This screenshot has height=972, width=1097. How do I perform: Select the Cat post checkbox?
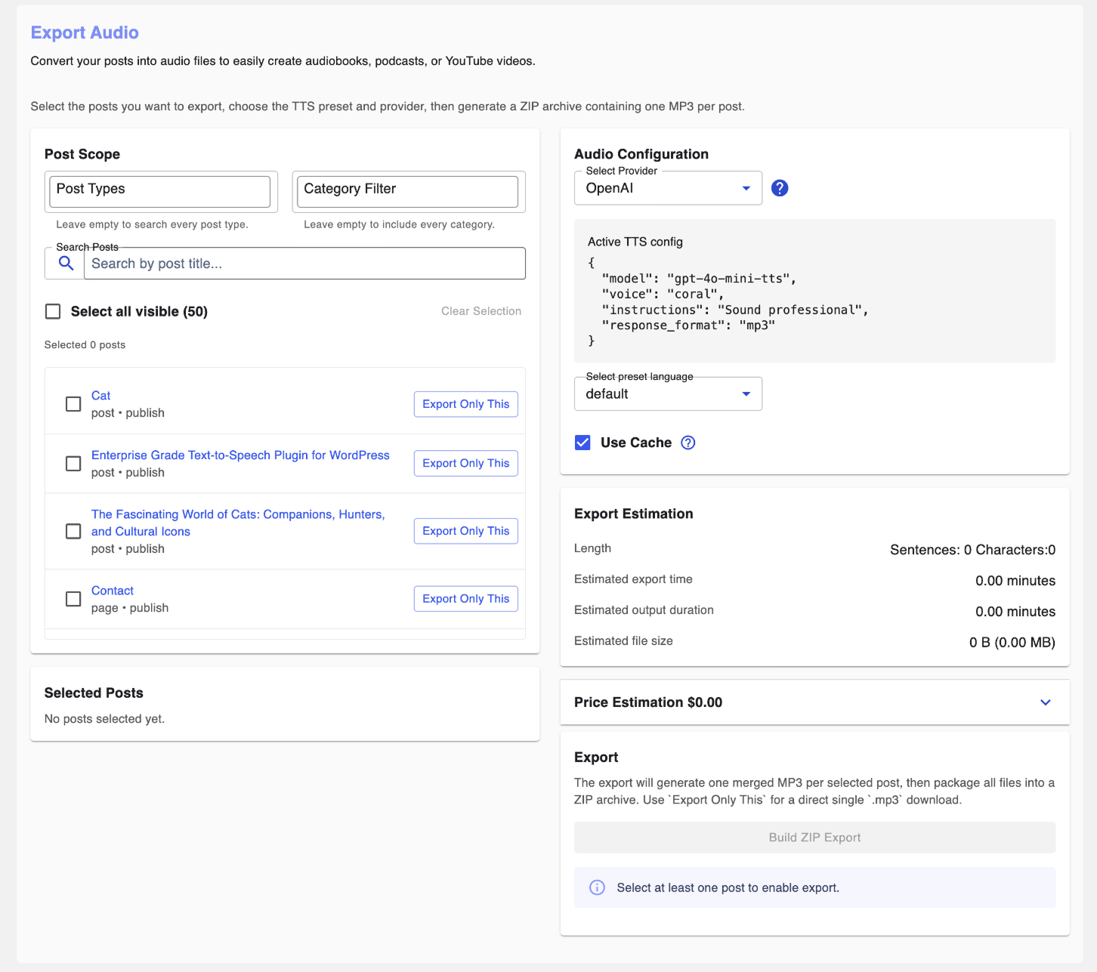[73, 404]
